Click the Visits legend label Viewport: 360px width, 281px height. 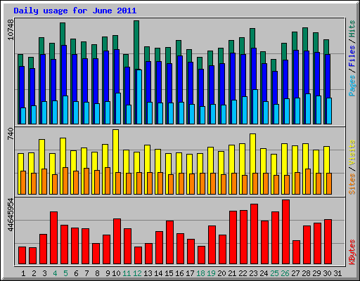click(352, 153)
